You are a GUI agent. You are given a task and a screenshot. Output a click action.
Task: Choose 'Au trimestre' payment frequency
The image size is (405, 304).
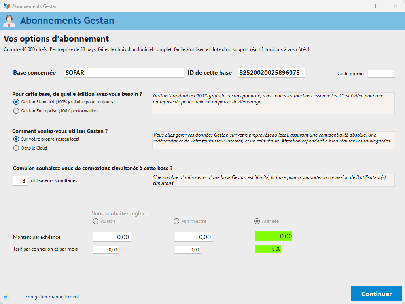point(176,221)
